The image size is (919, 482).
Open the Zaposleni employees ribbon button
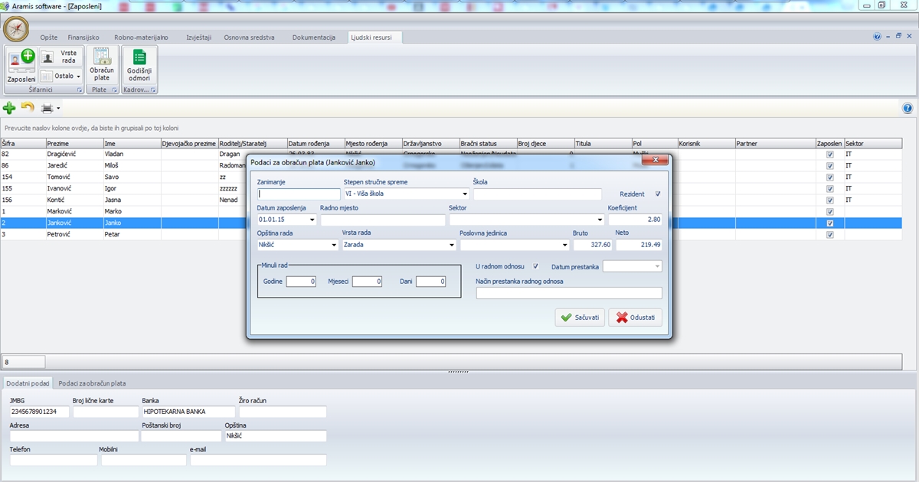[21, 66]
